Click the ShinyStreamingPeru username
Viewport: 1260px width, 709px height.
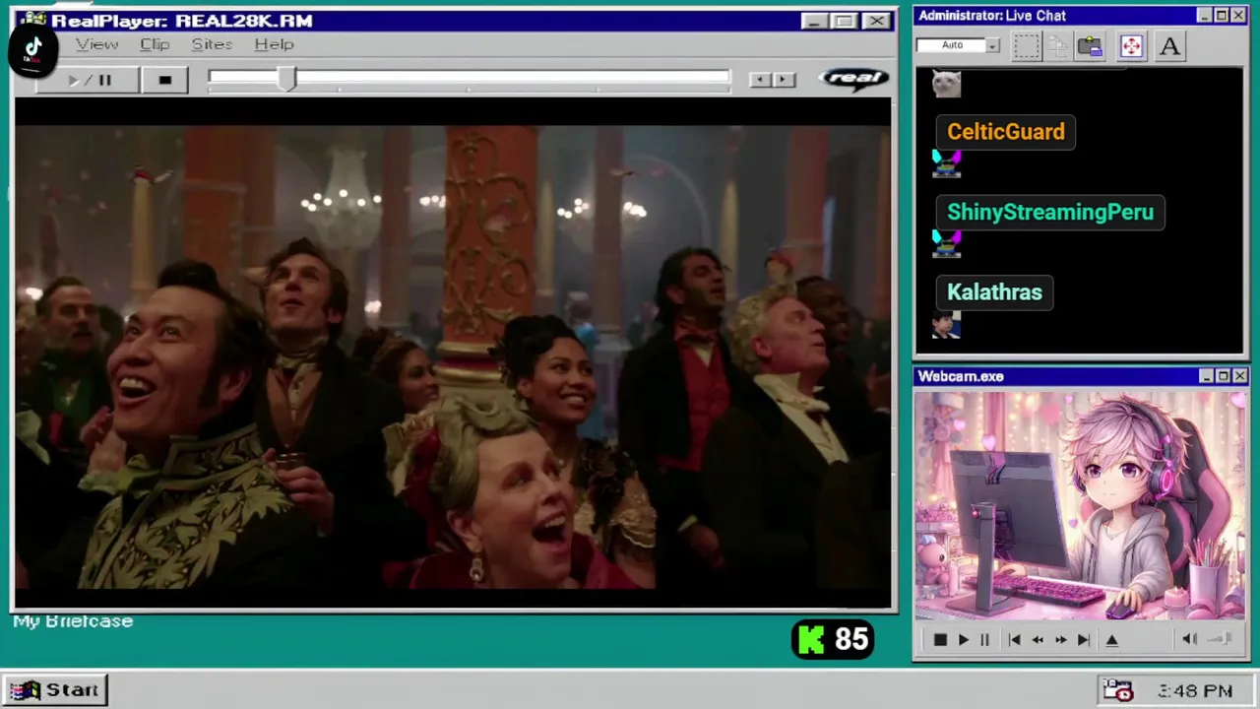(x=1050, y=213)
